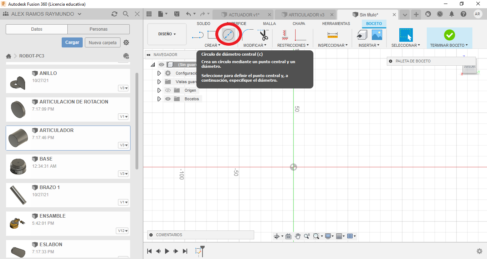The image size is (487, 259).
Task: Hide the Bocetos folder
Action: pyautogui.click(x=168, y=99)
